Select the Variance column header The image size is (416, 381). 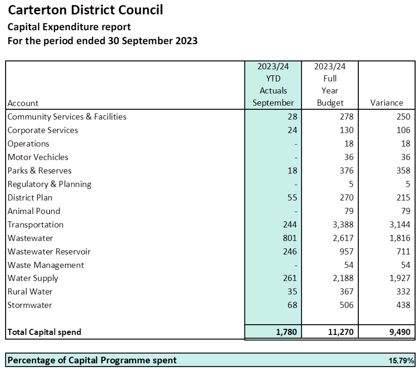coord(387,103)
